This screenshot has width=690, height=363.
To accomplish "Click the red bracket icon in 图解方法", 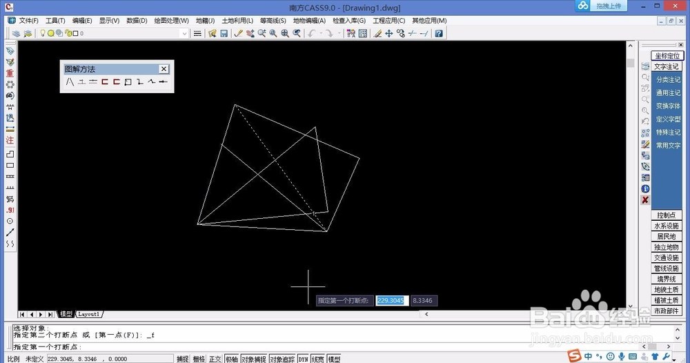I will pyautogui.click(x=105, y=82).
